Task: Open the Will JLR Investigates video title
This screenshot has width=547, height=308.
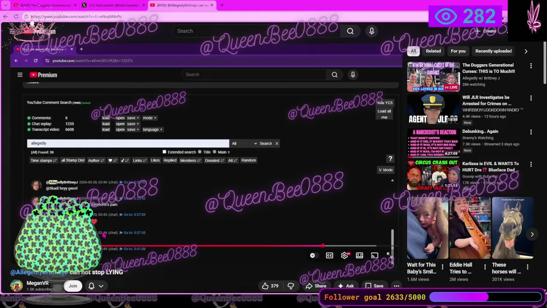Action: tap(487, 100)
